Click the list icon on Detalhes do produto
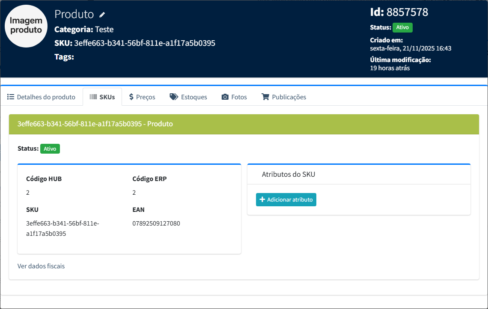Screen dimensions: 488x309 pyautogui.click(x=11, y=97)
